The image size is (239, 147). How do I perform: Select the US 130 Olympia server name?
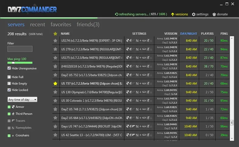92,92
